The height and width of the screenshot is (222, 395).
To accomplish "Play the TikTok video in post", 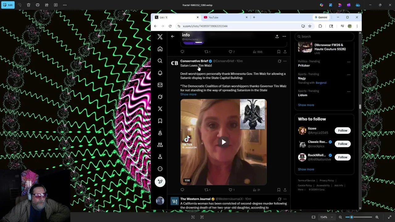I will (x=224, y=142).
